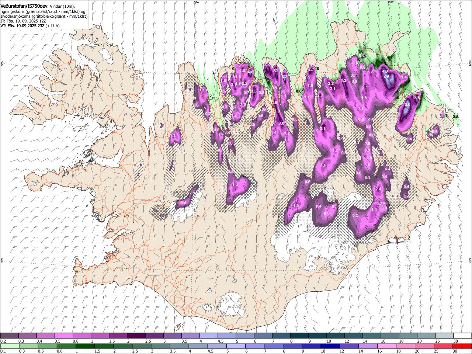Image resolution: width=472 pixels, height=354 pixels.
Task: Click the 15W longitude label at top
Action: (x=391, y=2)
